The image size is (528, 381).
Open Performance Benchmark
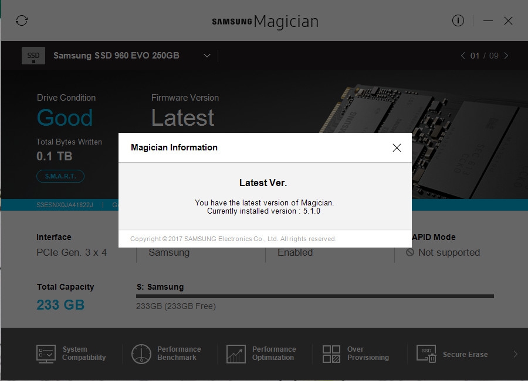(x=167, y=353)
